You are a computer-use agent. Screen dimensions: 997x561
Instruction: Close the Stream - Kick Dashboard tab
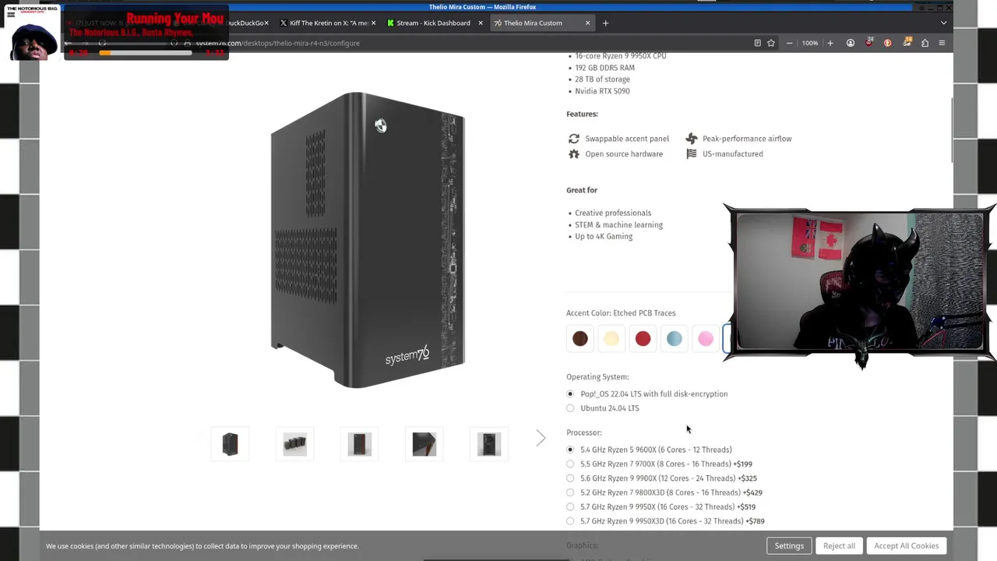click(x=481, y=23)
